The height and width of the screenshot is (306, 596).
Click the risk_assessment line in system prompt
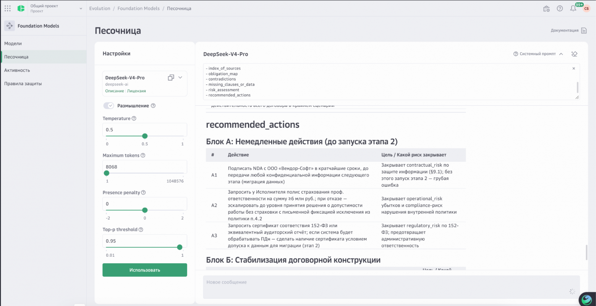coord(224,90)
